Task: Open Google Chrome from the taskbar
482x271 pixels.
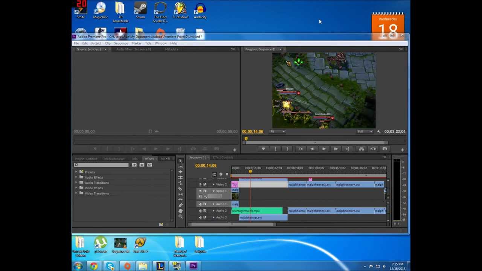Action: 94,266
